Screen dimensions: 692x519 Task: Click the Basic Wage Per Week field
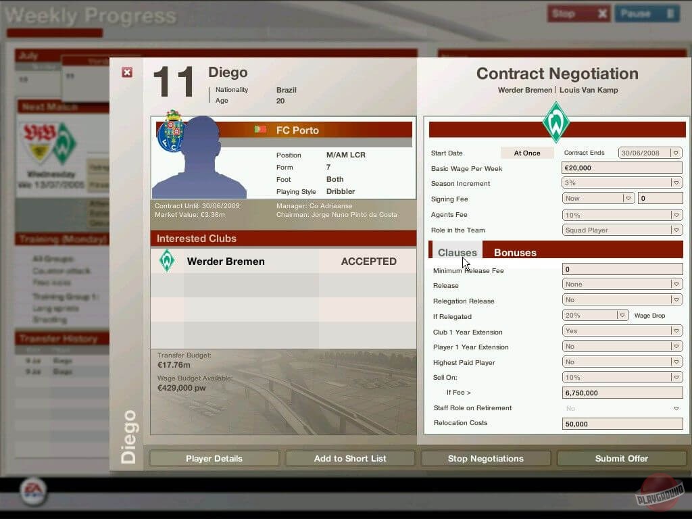point(622,168)
